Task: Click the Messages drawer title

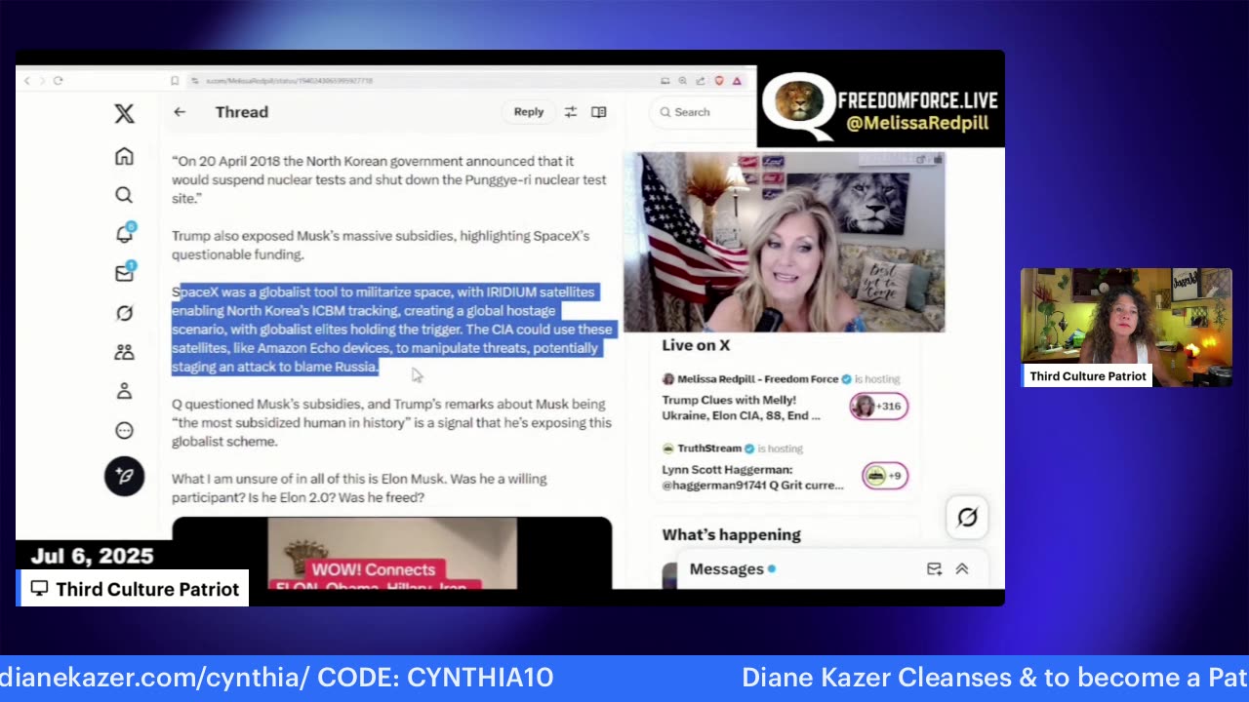Action: [727, 569]
